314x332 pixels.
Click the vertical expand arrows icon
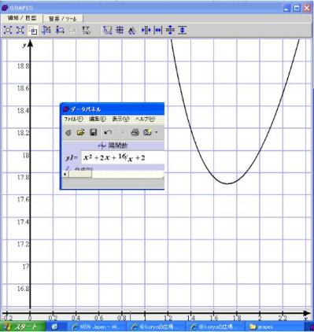coord(183,31)
